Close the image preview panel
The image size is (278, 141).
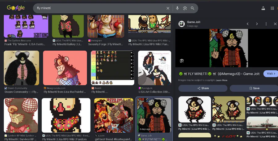pos(275,24)
